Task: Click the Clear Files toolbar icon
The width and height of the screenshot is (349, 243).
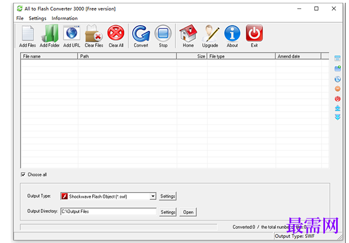Action: [x=94, y=34]
